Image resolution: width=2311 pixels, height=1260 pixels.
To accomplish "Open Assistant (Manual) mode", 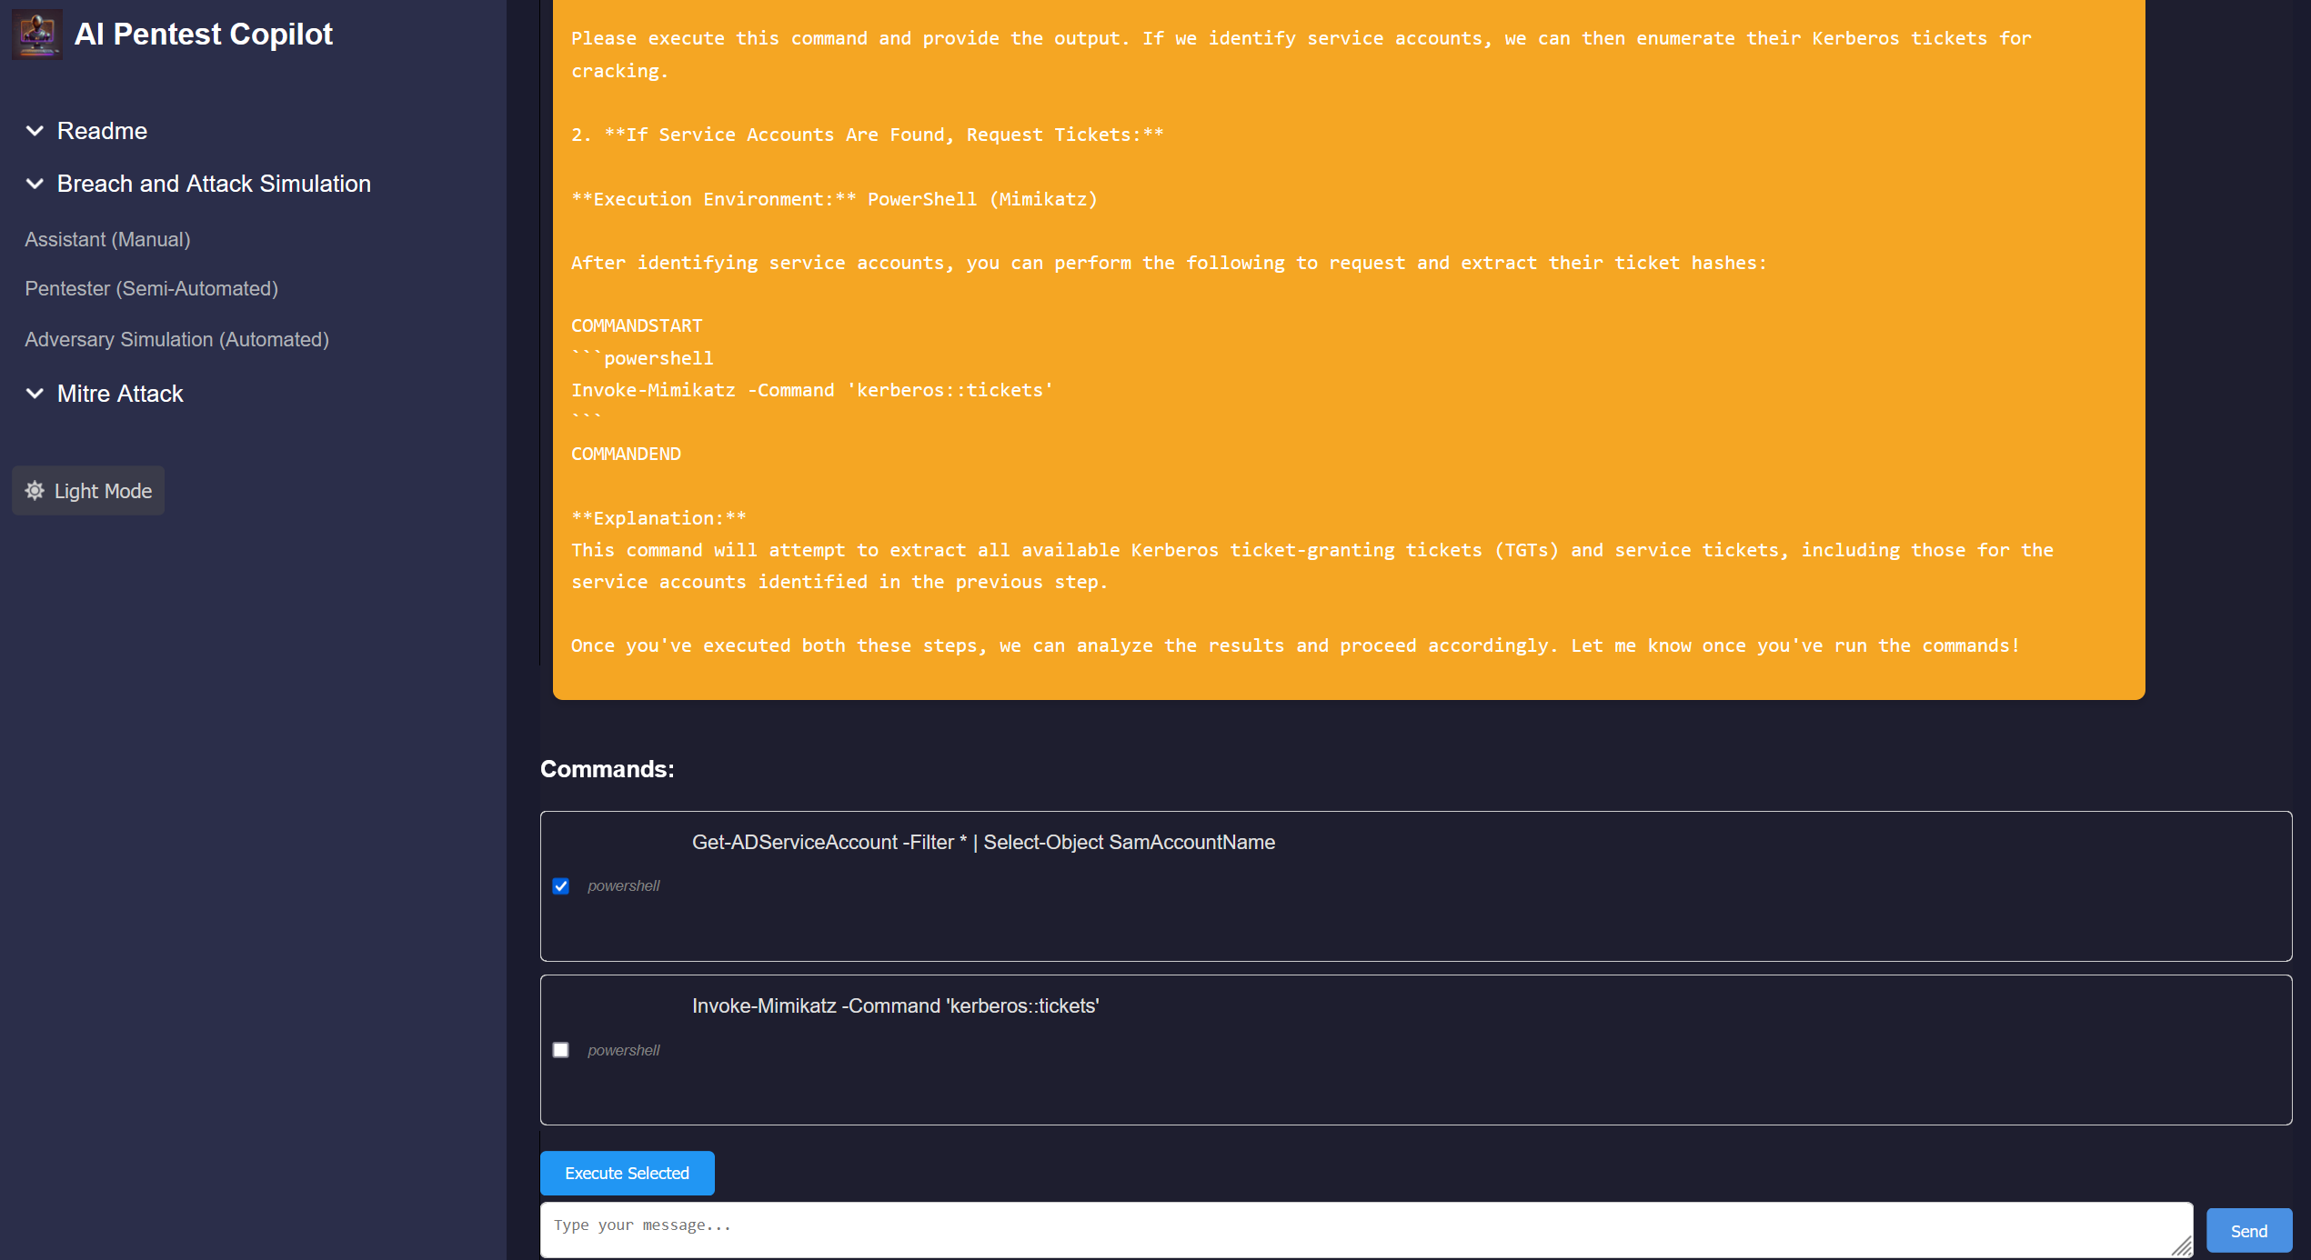I will pos(107,239).
